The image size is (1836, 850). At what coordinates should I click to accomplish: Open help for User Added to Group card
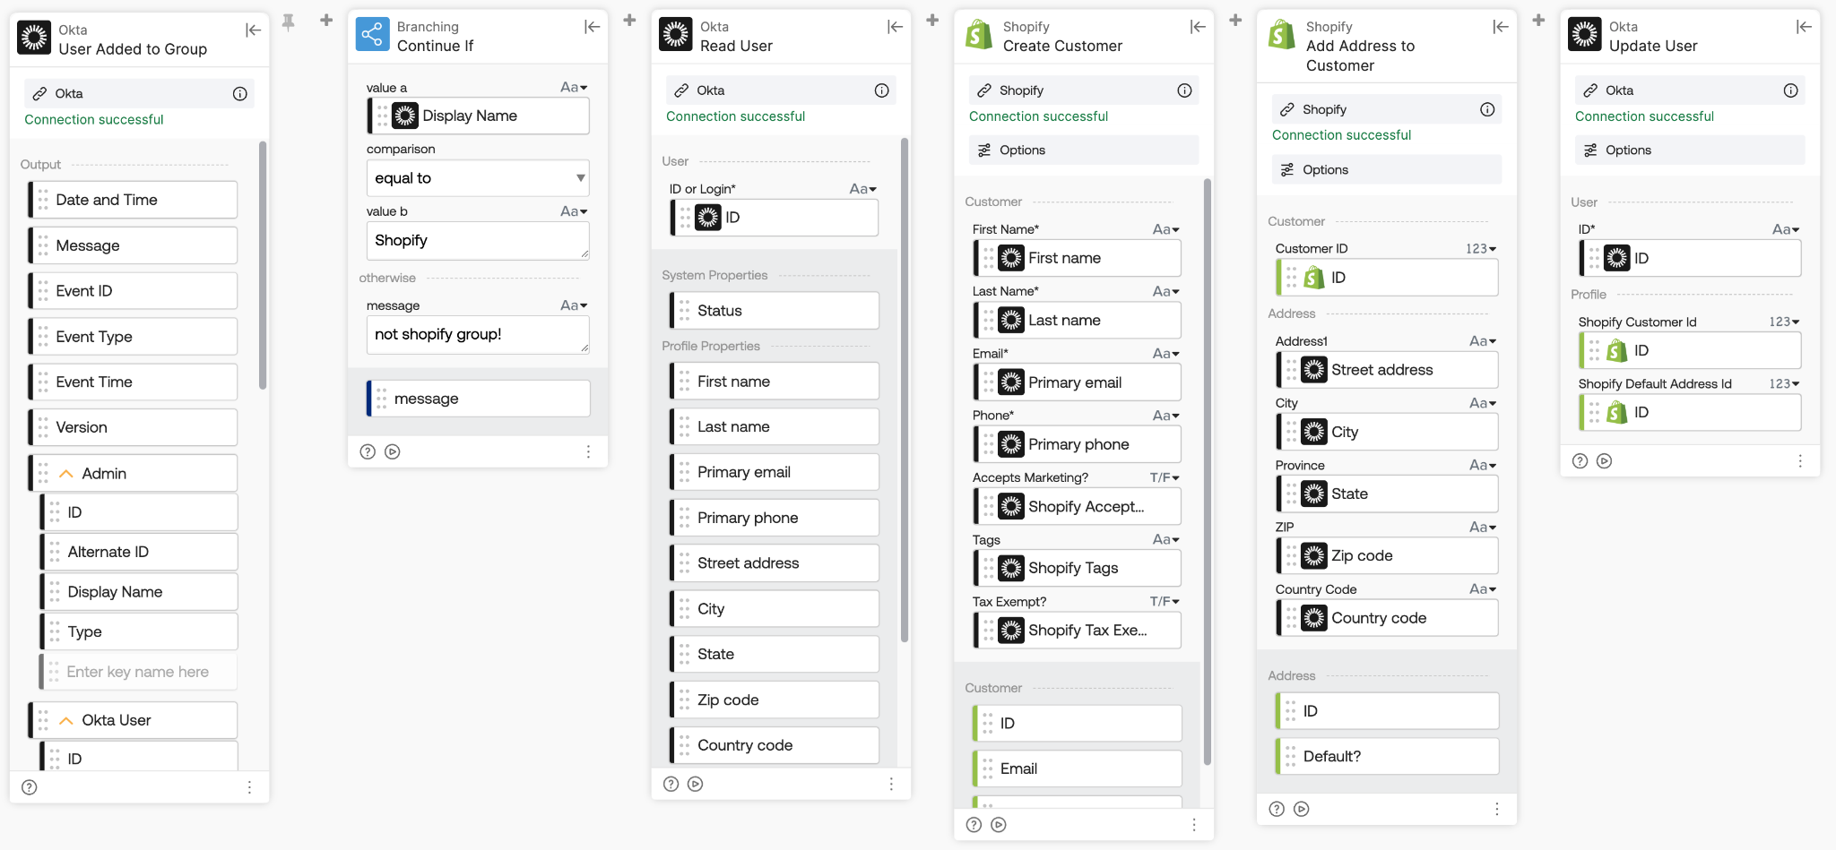(30, 787)
